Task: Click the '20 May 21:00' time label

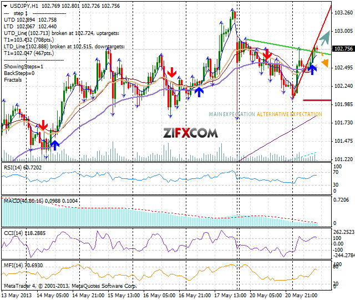Action: click(301, 296)
